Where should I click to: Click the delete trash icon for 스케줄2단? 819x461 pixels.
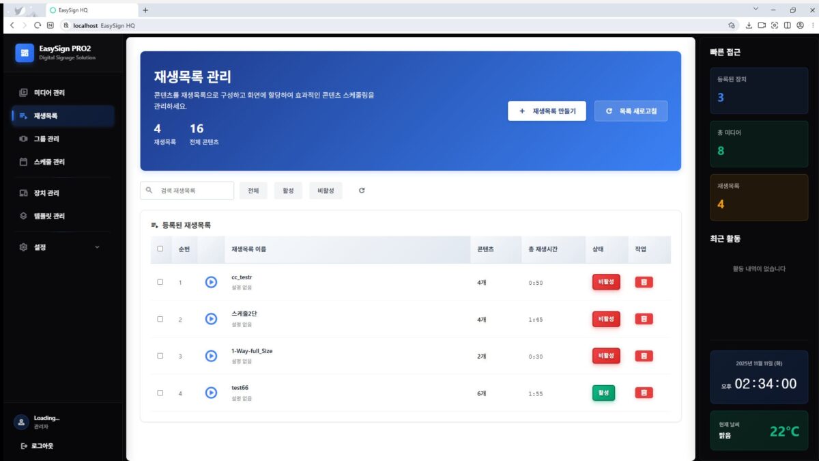pyautogui.click(x=642, y=318)
